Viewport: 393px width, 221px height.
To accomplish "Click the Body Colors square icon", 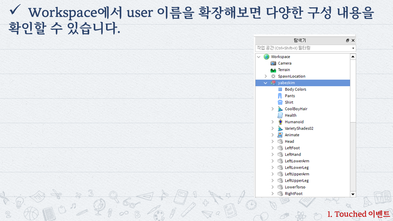I will [x=280, y=89].
